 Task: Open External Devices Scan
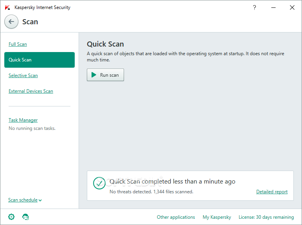[x=31, y=91]
